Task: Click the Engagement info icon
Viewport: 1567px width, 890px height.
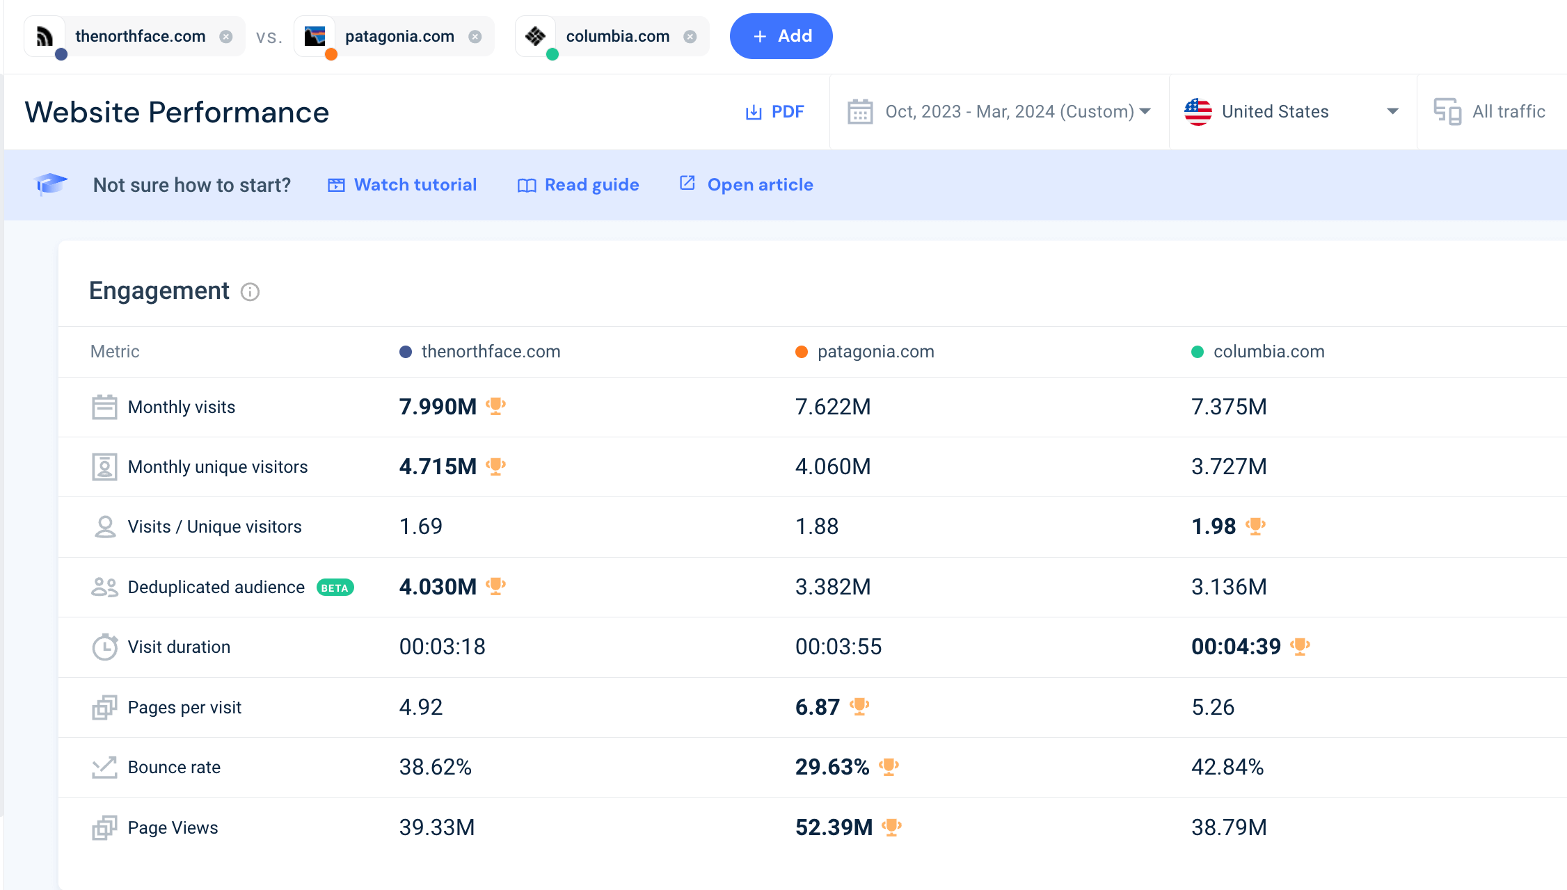Action: [x=250, y=292]
